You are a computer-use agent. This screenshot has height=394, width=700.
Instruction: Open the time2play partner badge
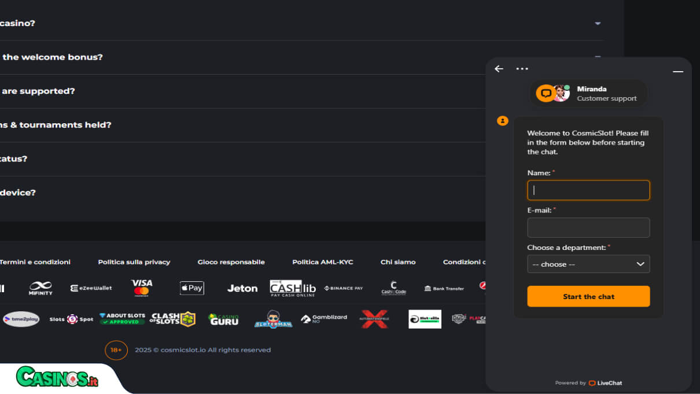pyautogui.click(x=21, y=319)
